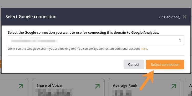The image size is (192, 96).
Task: Click the up-down chevron icon in the connection selector
Action: coord(180,40)
